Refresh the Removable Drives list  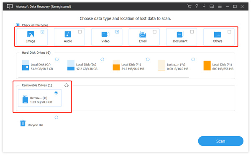coord(67,85)
